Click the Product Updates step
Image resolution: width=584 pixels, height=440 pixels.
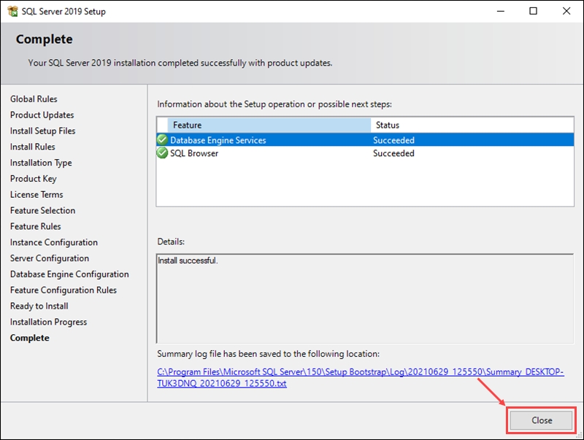click(42, 115)
